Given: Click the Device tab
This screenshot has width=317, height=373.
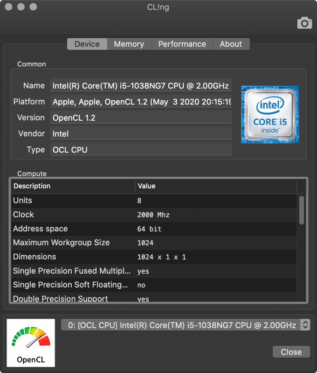Looking at the screenshot, I should tap(87, 44).
